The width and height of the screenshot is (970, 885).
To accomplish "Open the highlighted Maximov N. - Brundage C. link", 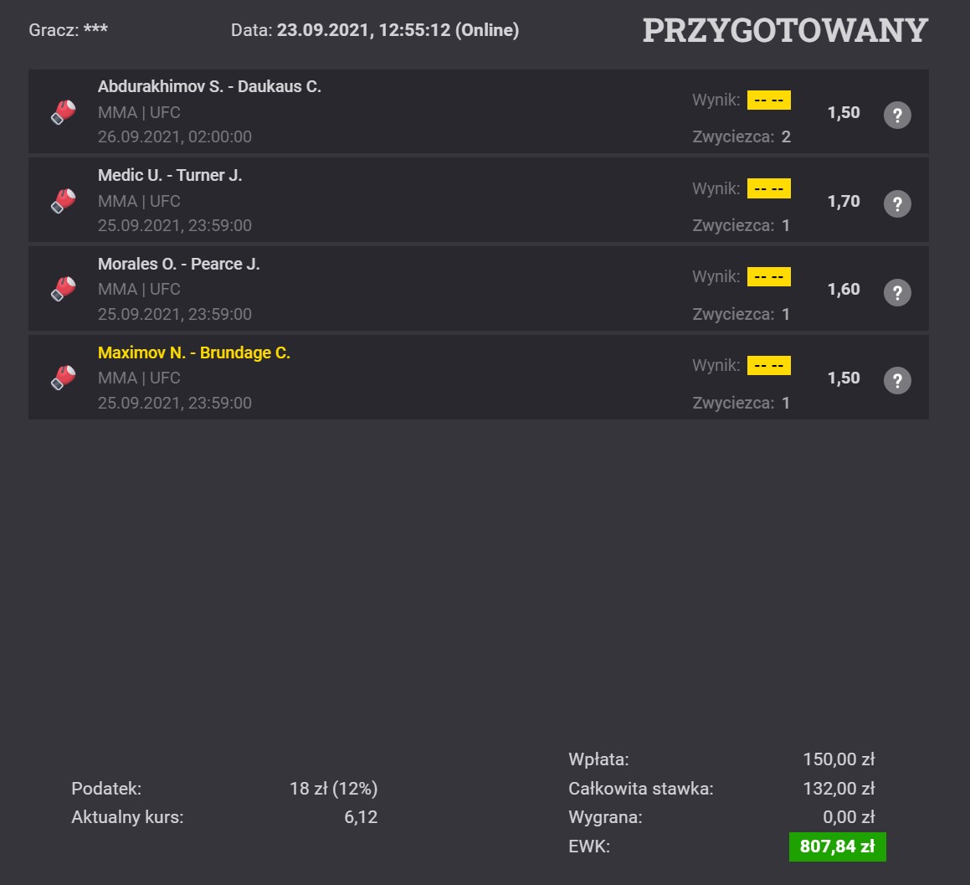I will click(x=193, y=352).
